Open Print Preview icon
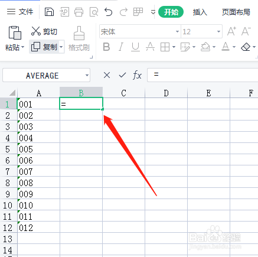 pos(94,12)
